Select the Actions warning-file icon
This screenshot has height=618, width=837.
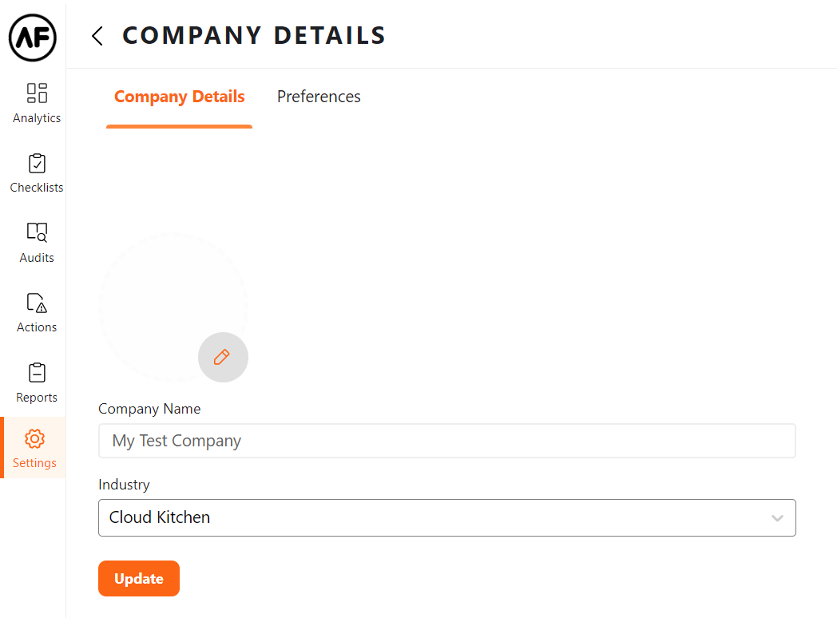coord(37,303)
